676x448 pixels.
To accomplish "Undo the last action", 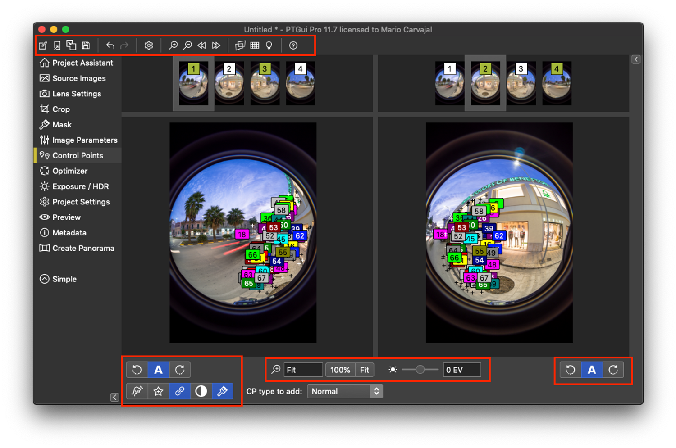I will tap(110, 45).
